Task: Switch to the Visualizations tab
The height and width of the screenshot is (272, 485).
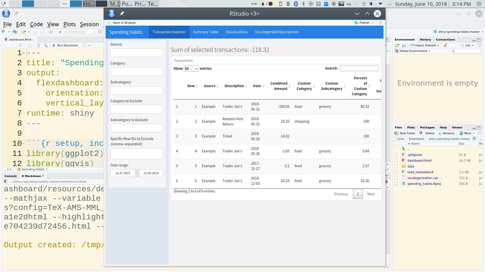Action: (x=237, y=32)
